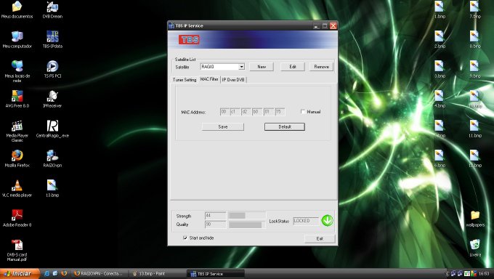Select the Meu computador desktop icon
This screenshot has height=279, width=494.
click(17, 39)
